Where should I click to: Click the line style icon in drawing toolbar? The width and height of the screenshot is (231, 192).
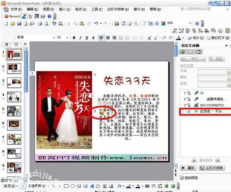(147, 186)
